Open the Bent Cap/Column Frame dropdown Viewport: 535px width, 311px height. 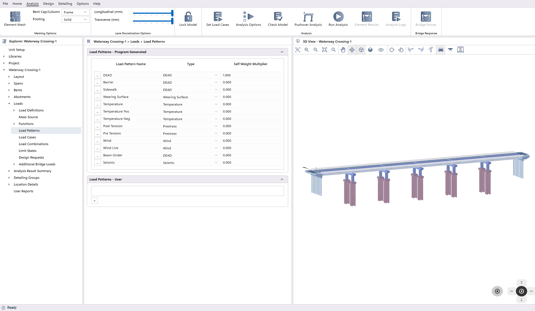[75, 12]
